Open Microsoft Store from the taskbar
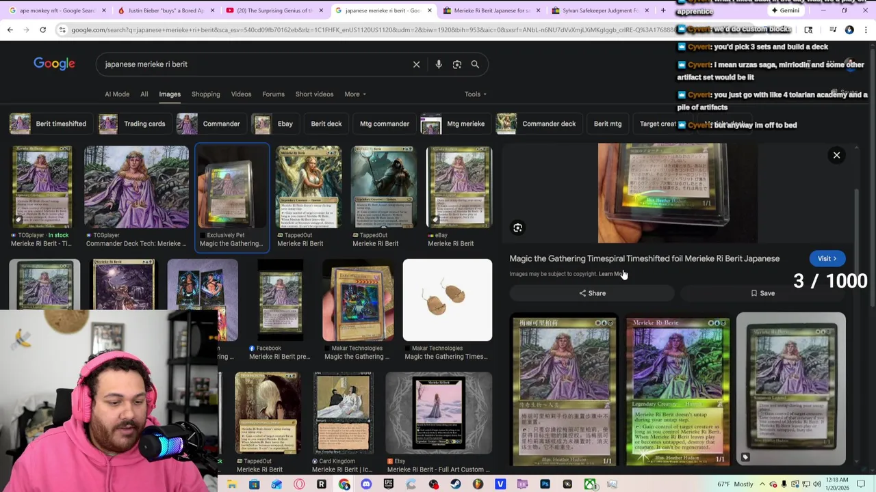 click(x=254, y=484)
